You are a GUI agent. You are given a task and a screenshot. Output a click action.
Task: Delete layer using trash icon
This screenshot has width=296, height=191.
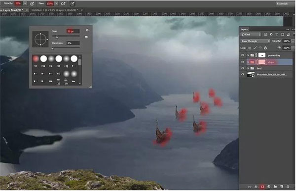(x=288, y=187)
